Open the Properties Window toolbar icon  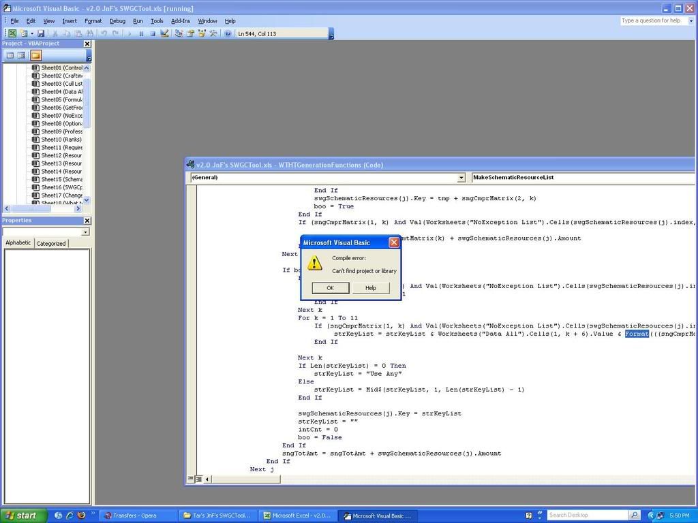point(191,33)
